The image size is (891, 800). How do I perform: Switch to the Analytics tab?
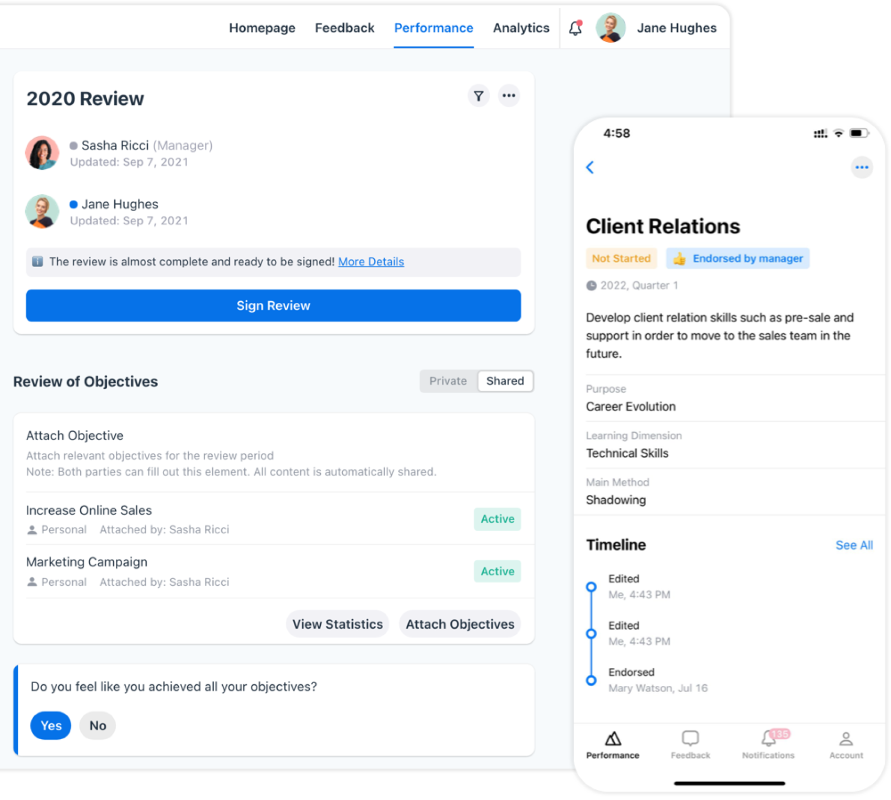pos(520,28)
